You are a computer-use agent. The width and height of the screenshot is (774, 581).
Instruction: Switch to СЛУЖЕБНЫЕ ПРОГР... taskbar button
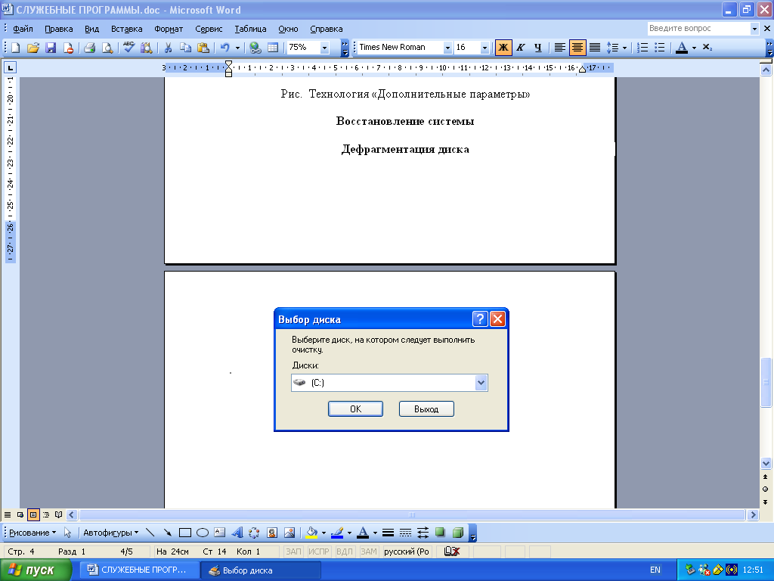click(140, 570)
